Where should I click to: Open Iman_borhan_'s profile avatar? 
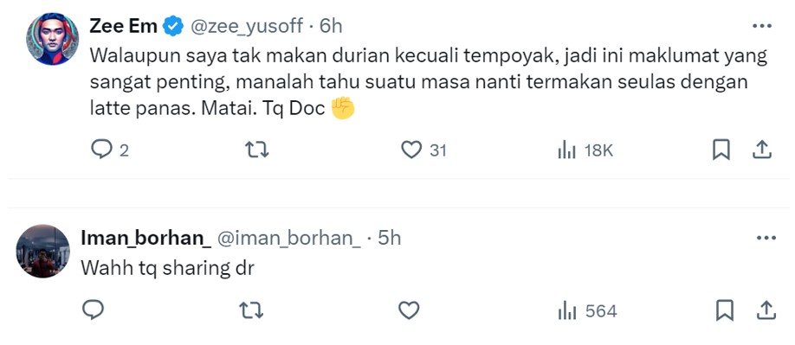point(43,251)
